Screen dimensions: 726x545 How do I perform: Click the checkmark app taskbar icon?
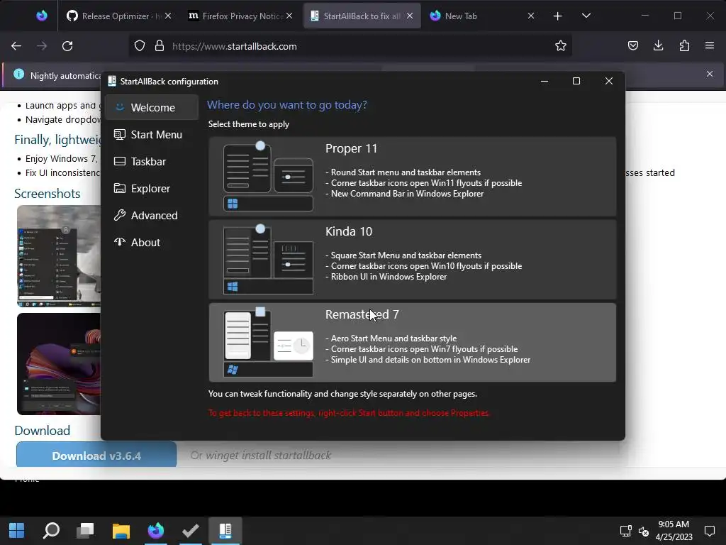pyautogui.click(x=190, y=531)
